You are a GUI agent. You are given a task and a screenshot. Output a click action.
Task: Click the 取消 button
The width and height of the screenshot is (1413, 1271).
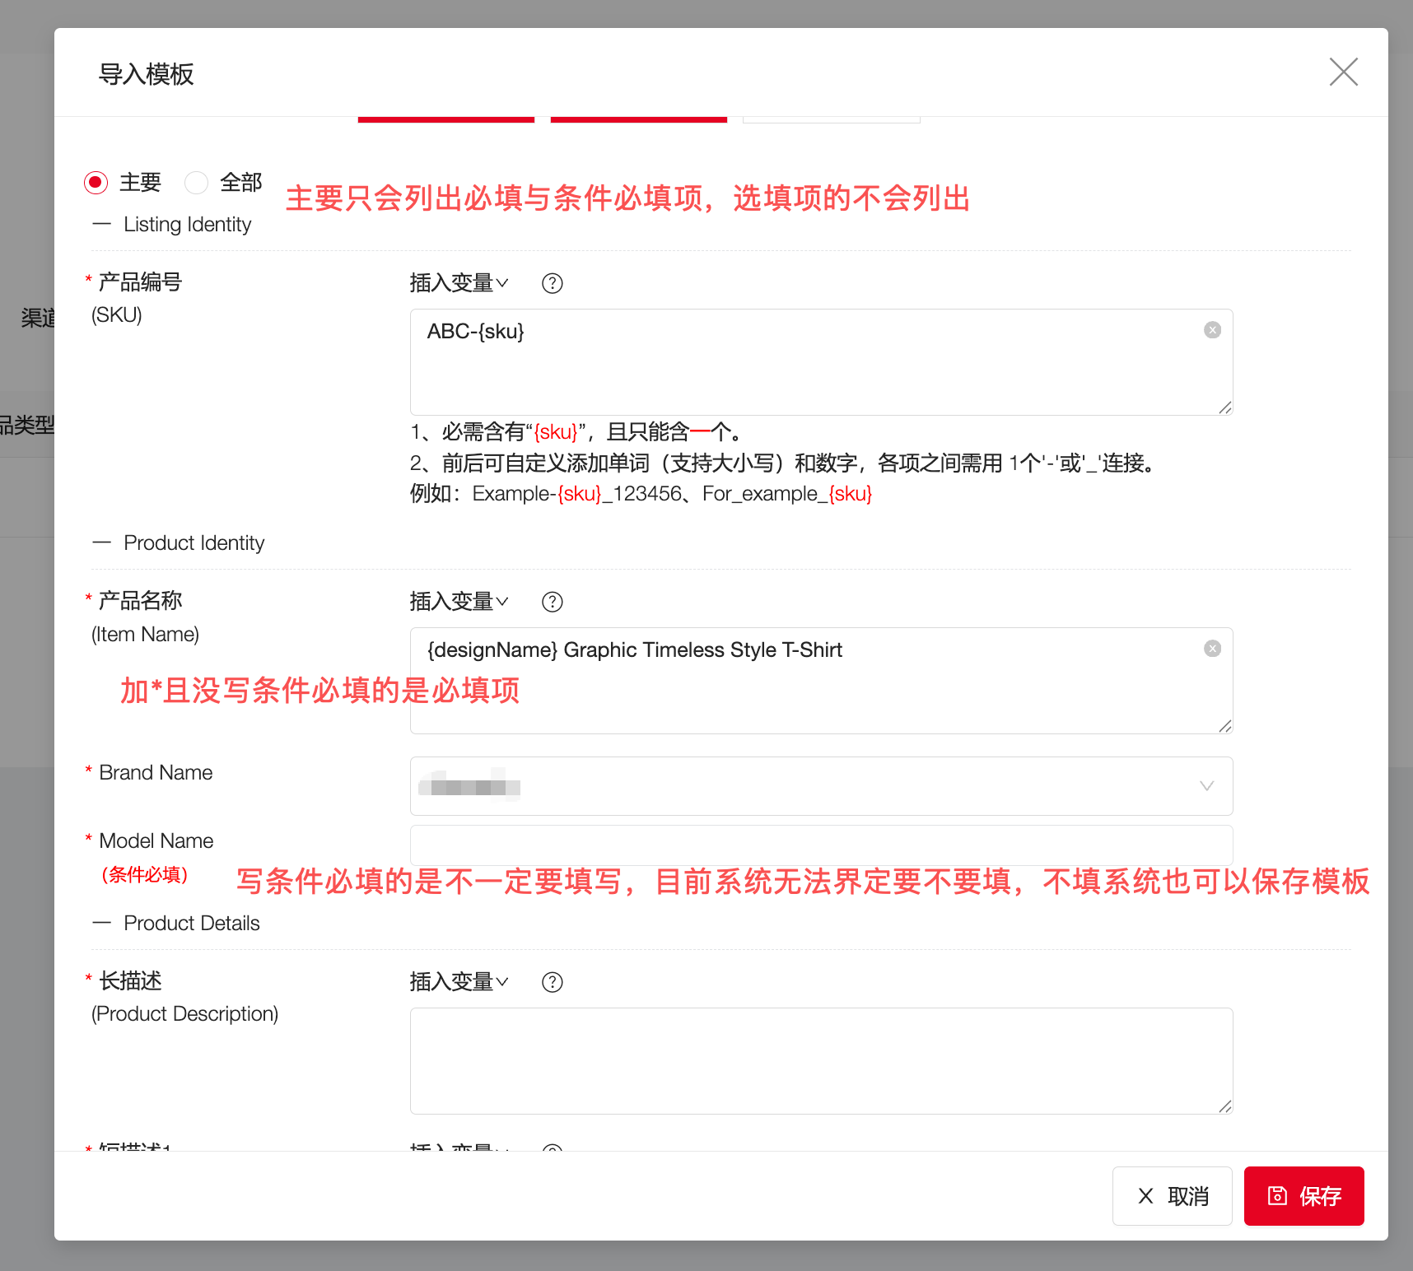(1172, 1196)
